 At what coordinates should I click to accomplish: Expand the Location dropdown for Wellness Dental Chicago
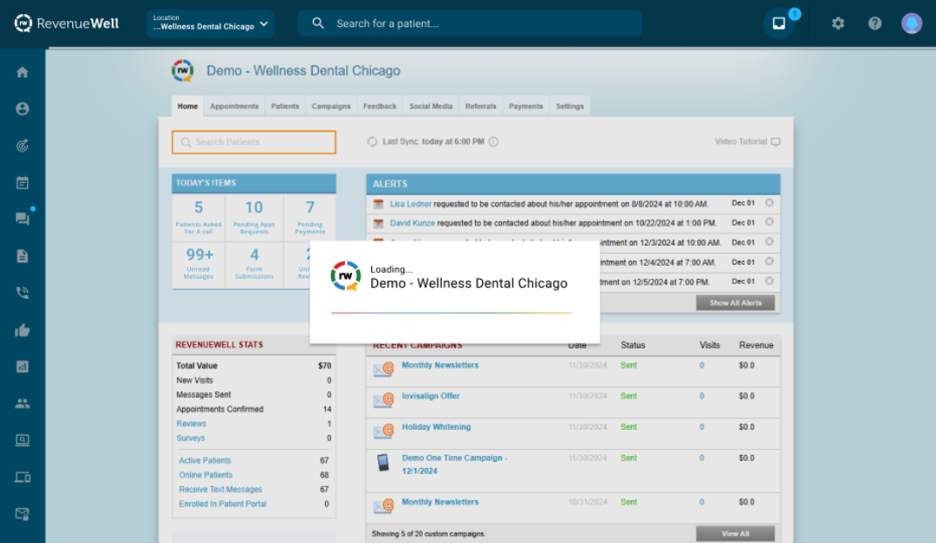click(x=210, y=24)
